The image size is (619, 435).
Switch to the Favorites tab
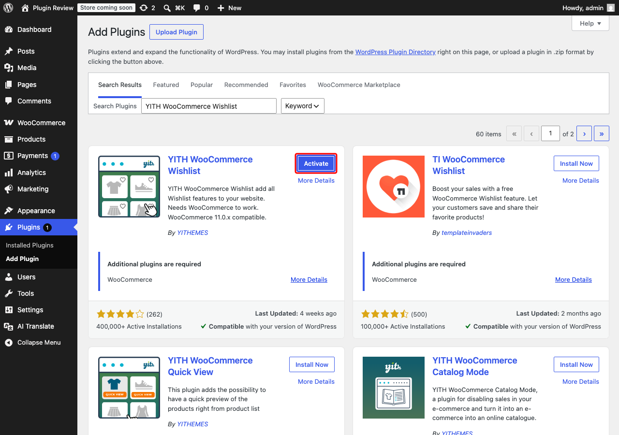[293, 85]
